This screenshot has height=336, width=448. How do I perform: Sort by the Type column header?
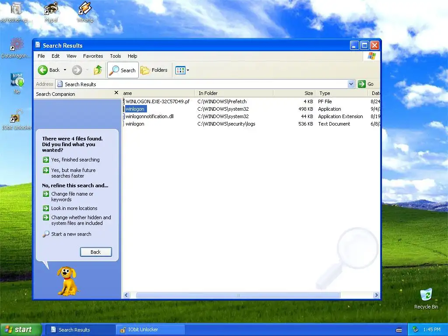pos(341,93)
